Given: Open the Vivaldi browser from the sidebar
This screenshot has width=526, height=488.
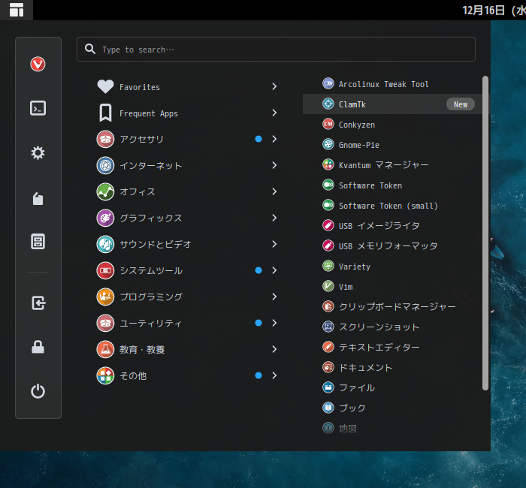Looking at the screenshot, I should point(38,64).
